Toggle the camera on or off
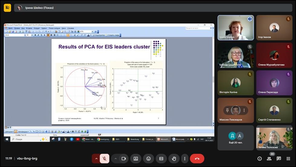This screenshot has width=296, height=167. 124,159
